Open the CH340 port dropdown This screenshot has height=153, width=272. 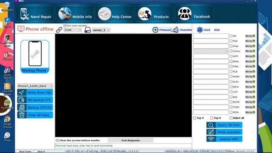click(73, 30)
